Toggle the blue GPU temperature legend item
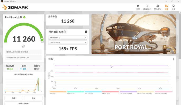The image size is (181, 105). (93, 93)
